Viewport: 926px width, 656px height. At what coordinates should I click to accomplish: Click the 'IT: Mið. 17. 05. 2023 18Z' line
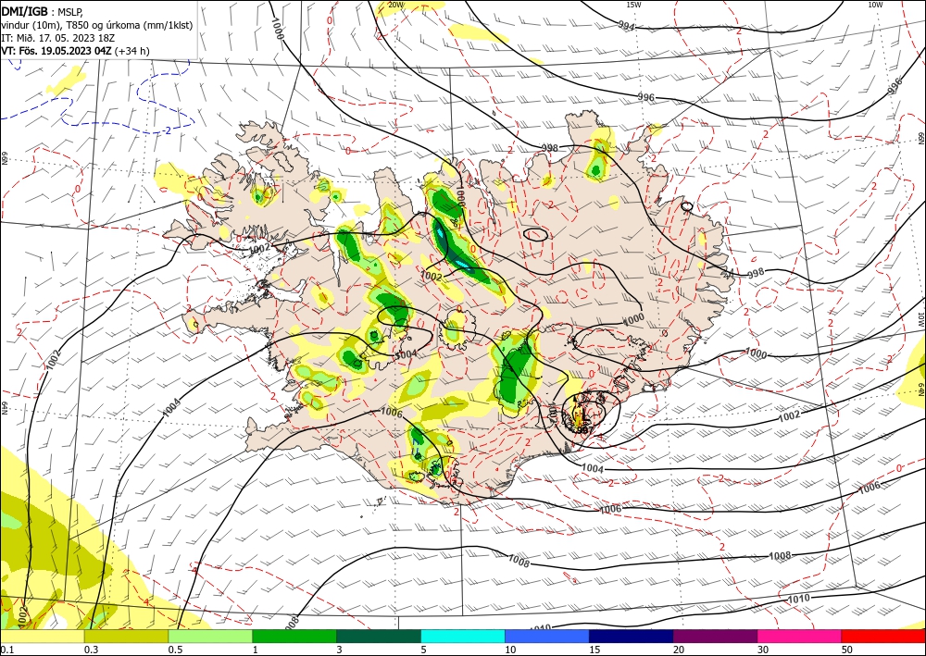[57, 38]
